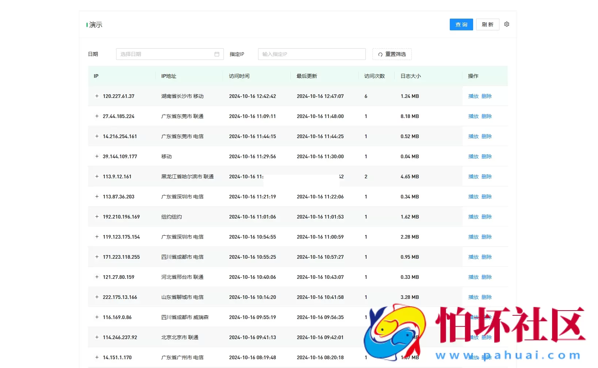Click the 查询 query button
Image resolution: width=598 pixels, height=368 pixels.
461,24
